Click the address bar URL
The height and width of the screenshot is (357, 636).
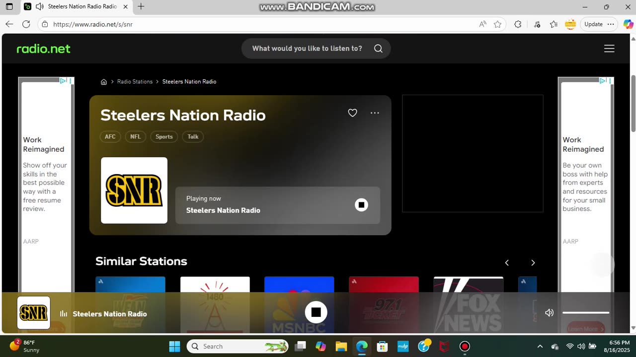pos(93,24)
